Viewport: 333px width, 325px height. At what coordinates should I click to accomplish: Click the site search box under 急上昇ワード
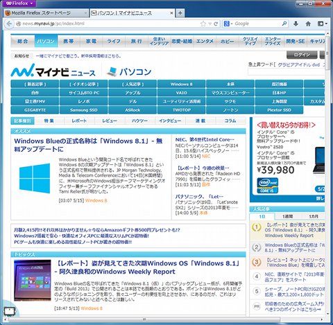coord(287,72)
